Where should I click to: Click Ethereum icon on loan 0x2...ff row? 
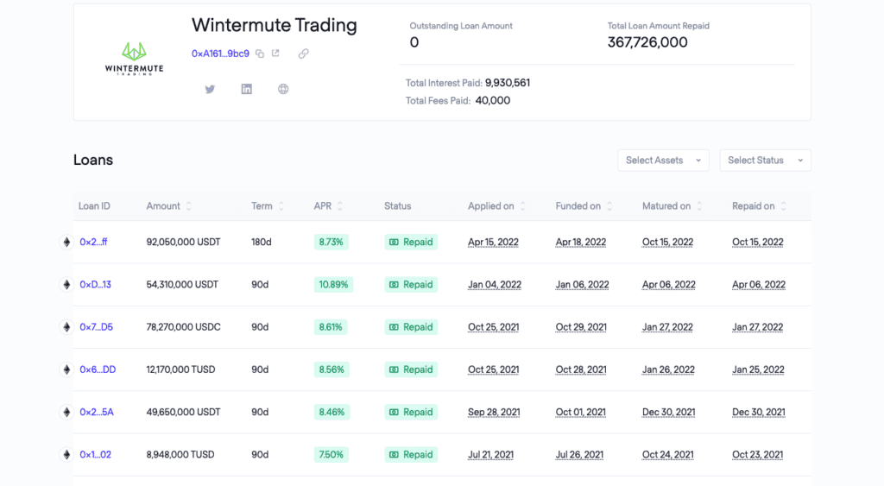(x=66, y=242)
